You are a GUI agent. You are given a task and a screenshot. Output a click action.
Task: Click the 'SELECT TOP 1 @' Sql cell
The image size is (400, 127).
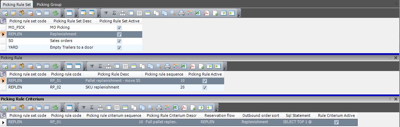[x=298, y=122]
